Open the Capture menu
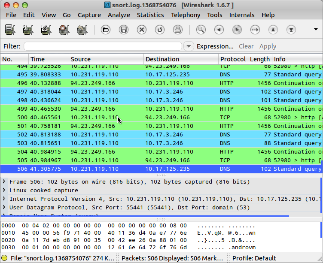 click(89, 15)
